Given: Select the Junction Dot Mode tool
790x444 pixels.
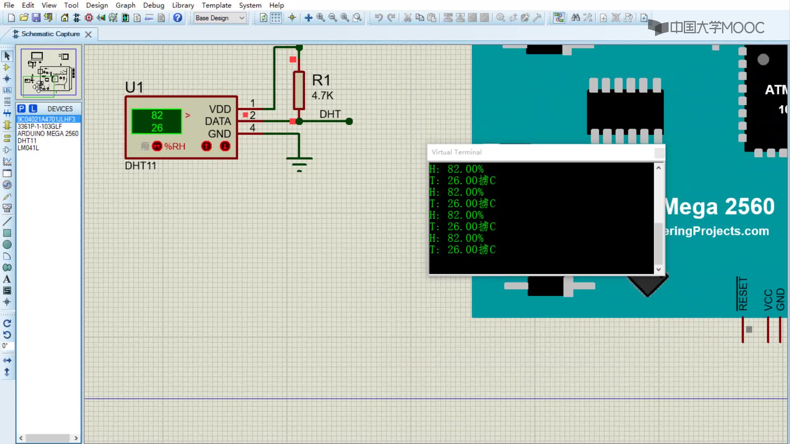Looking at the screenshot, I should pyautogui.click(x=7, y=79).
